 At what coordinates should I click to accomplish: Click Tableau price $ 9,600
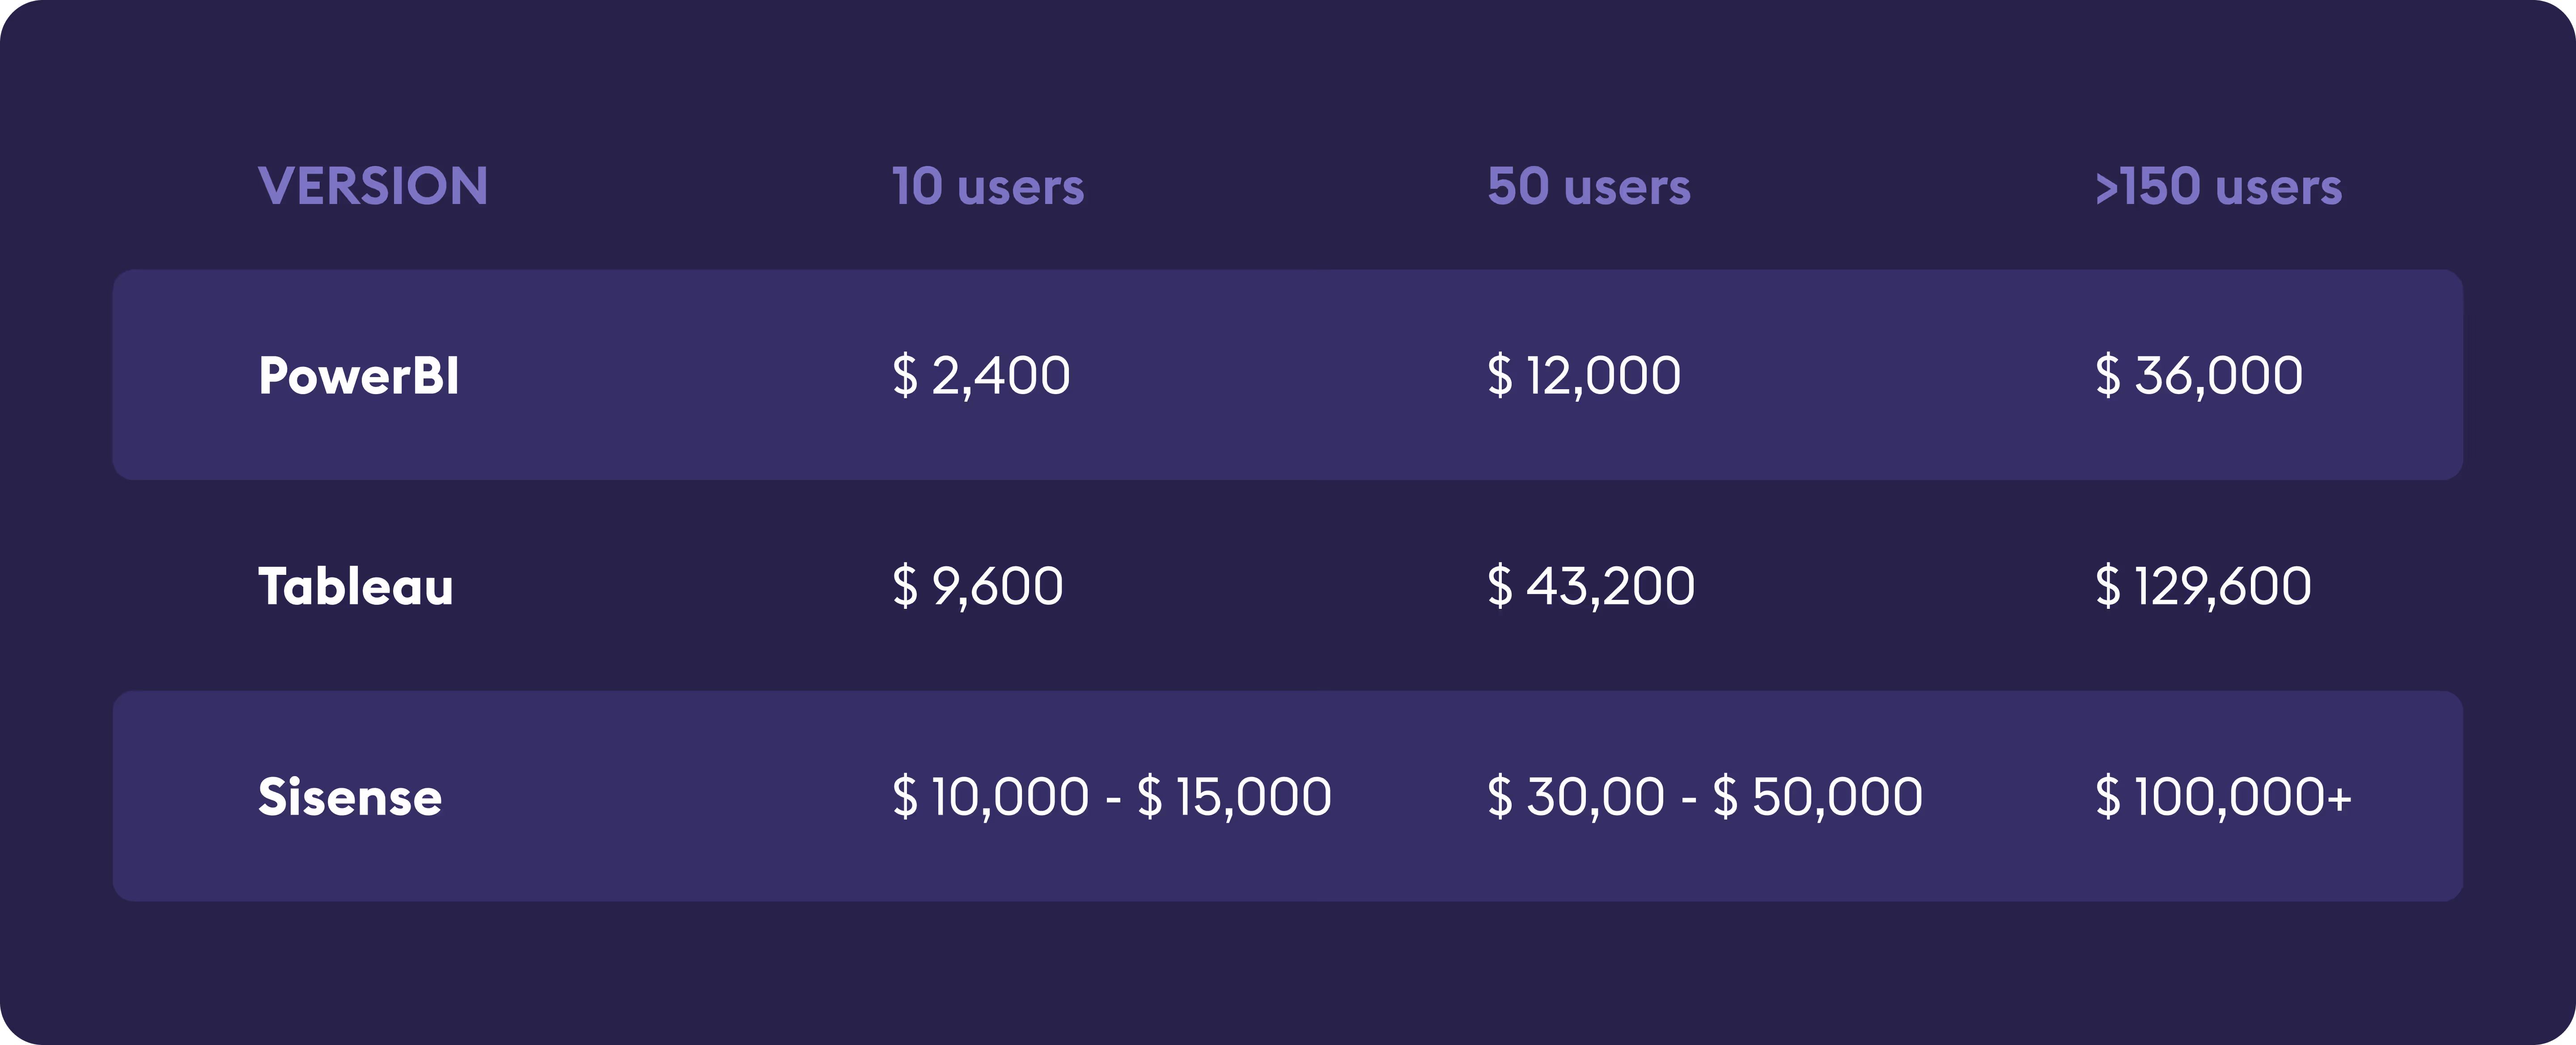[x=977, y=586]
